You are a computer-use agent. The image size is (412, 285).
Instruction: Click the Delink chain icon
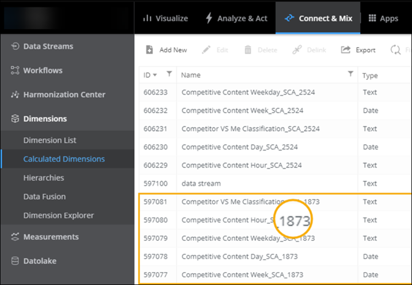point(297,49)
